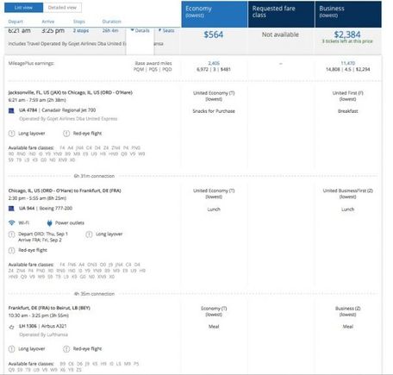Click the Long layover info icon under UA 944
The height and width of the screenshot is (375, 393).
tap(89, 234)
